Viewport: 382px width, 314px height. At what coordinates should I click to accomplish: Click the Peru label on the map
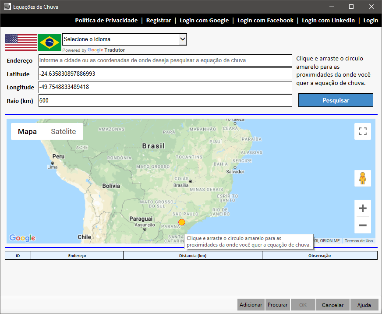[58, 156]
